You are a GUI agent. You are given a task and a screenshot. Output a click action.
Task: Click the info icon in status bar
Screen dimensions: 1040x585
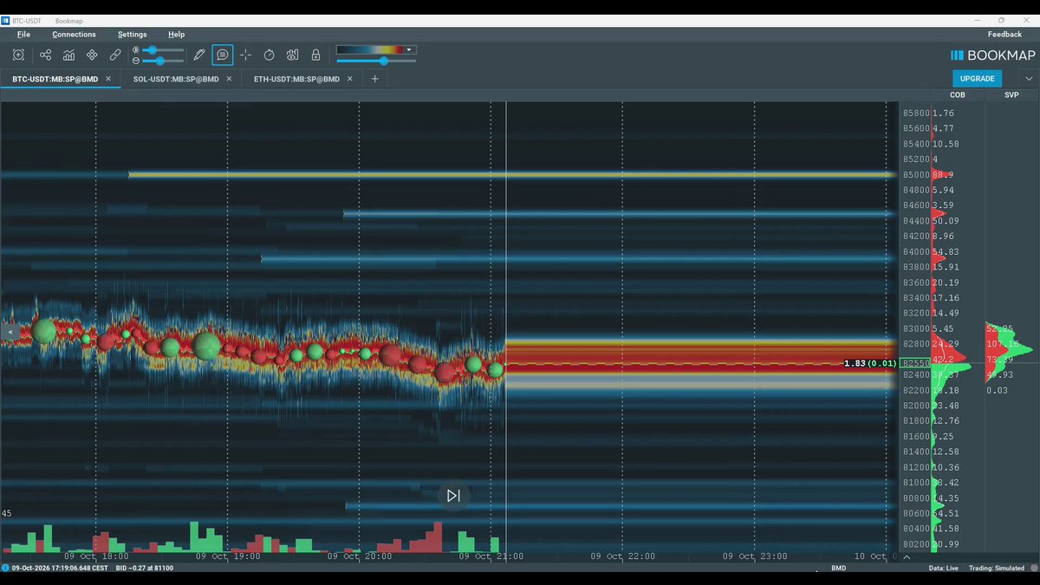(5, 569)
